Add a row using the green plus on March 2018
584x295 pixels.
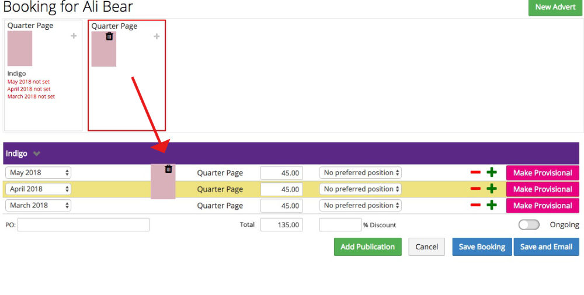tap(492, 205)
